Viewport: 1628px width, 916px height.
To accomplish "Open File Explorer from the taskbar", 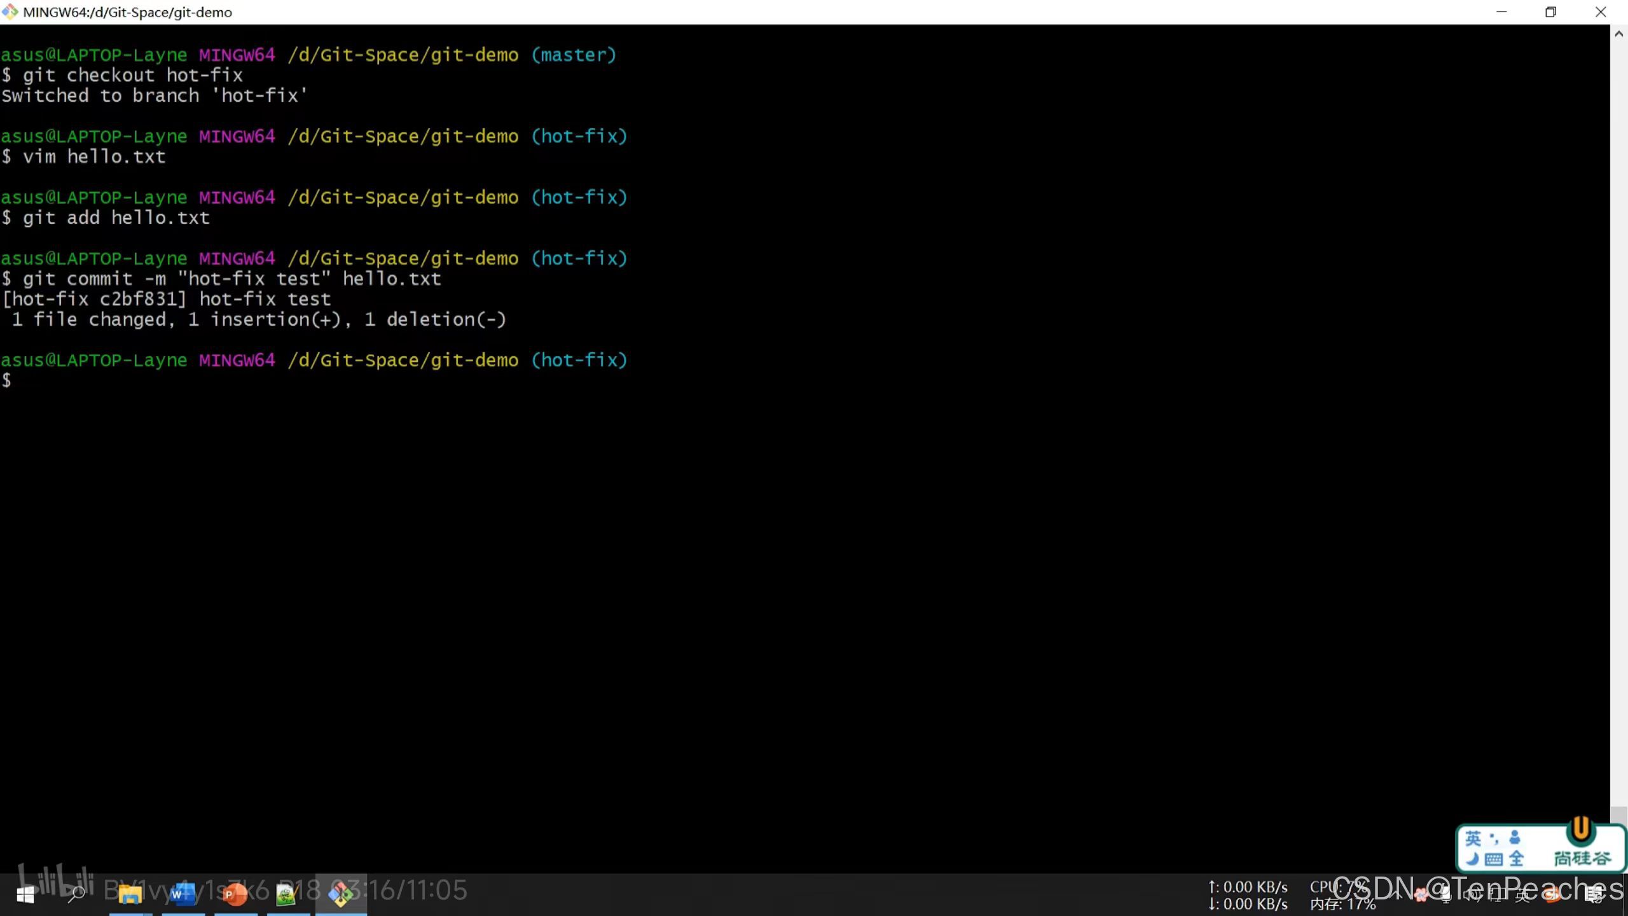I will [130, 894].
